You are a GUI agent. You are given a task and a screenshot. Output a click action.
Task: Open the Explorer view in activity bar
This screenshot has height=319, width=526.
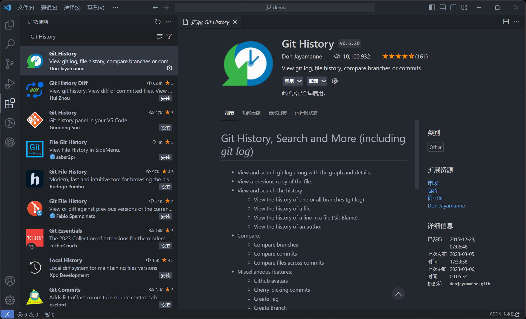[10, 25]
